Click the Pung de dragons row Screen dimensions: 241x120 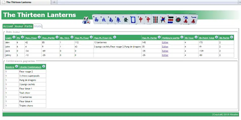tap(26, 80)
